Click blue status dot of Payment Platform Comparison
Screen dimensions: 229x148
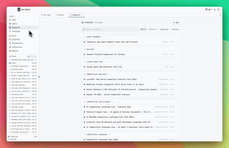coord(84,54)
